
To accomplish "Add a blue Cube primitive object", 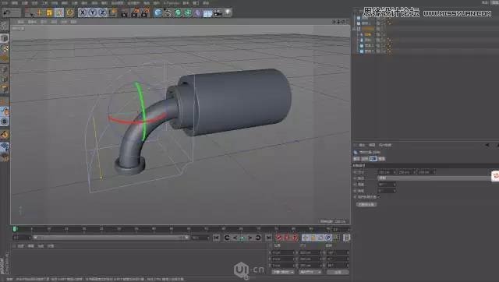I will point(157,12).
